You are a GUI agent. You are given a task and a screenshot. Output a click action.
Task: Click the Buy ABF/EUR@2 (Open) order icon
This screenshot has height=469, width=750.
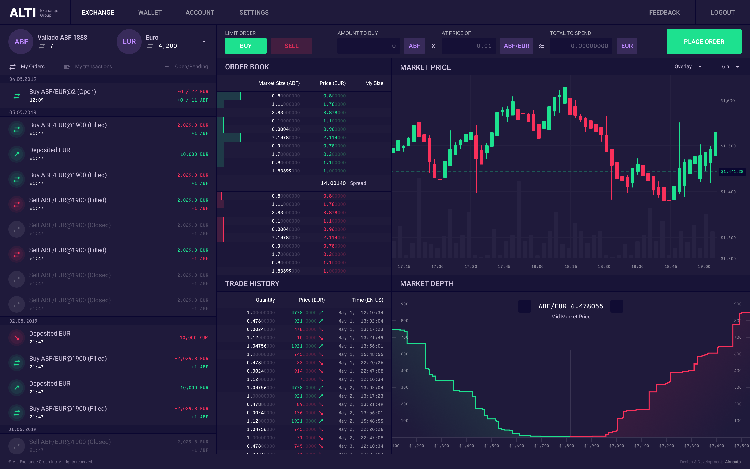17,96
